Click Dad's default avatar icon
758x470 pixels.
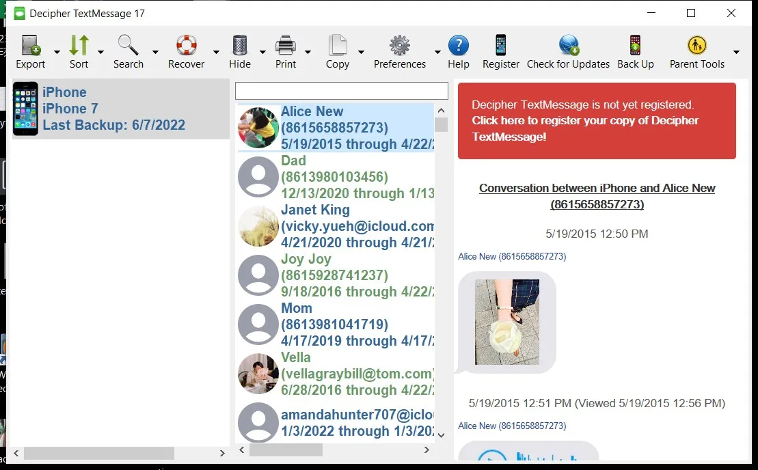click(x=258, y=177)
